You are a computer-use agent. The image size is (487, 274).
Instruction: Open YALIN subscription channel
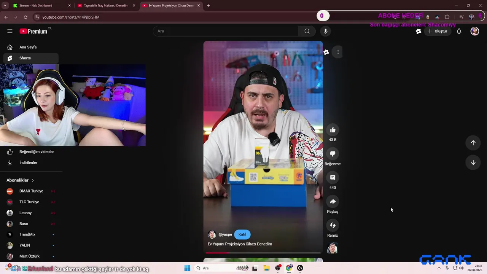[x=30, y=245]
